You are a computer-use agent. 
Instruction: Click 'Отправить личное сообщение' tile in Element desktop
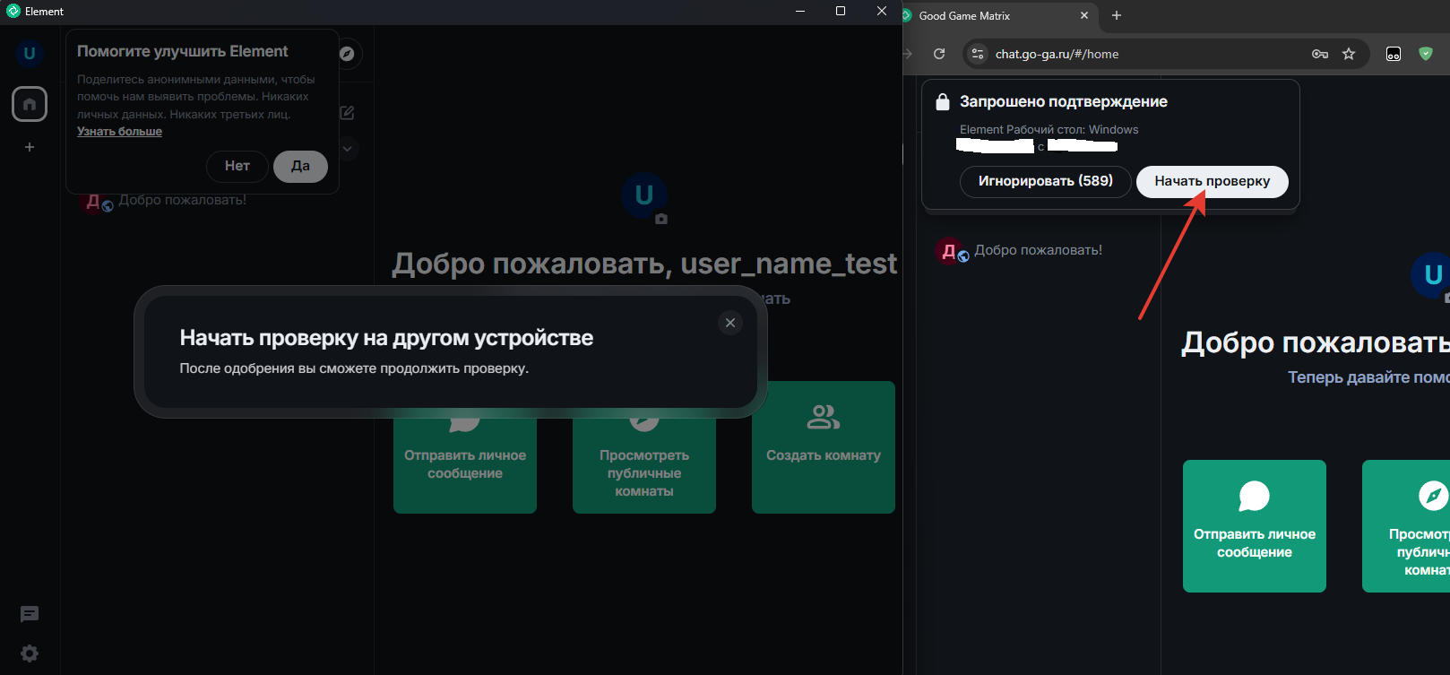465,447
